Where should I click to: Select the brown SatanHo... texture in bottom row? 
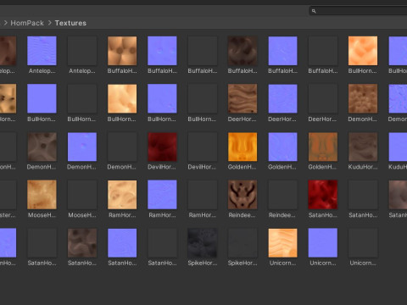82,243
